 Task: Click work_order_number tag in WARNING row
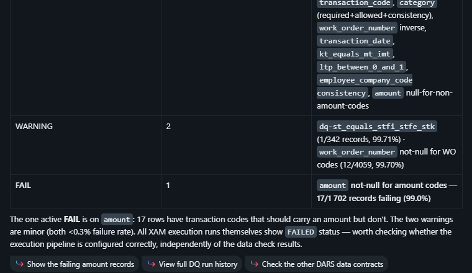point(357,152)
